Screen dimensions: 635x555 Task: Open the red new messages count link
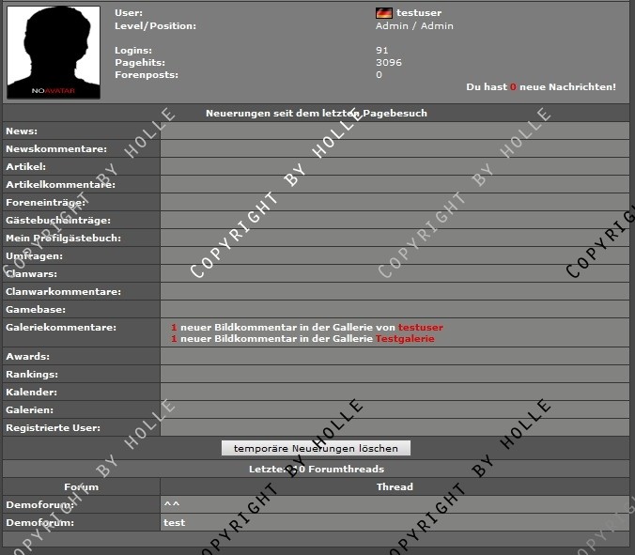(x=513, y=87)
